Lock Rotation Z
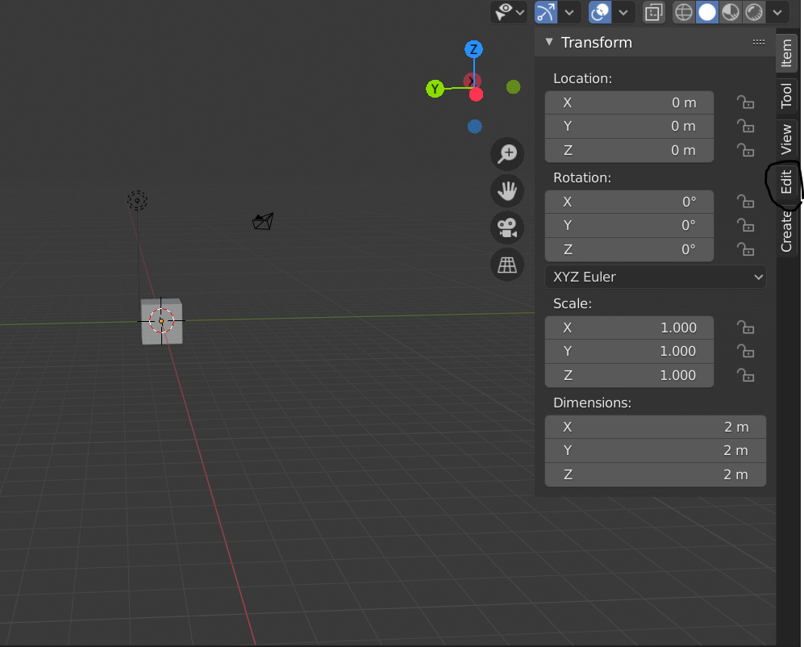The width and height of the screenshot is (804, 647). 746,249
